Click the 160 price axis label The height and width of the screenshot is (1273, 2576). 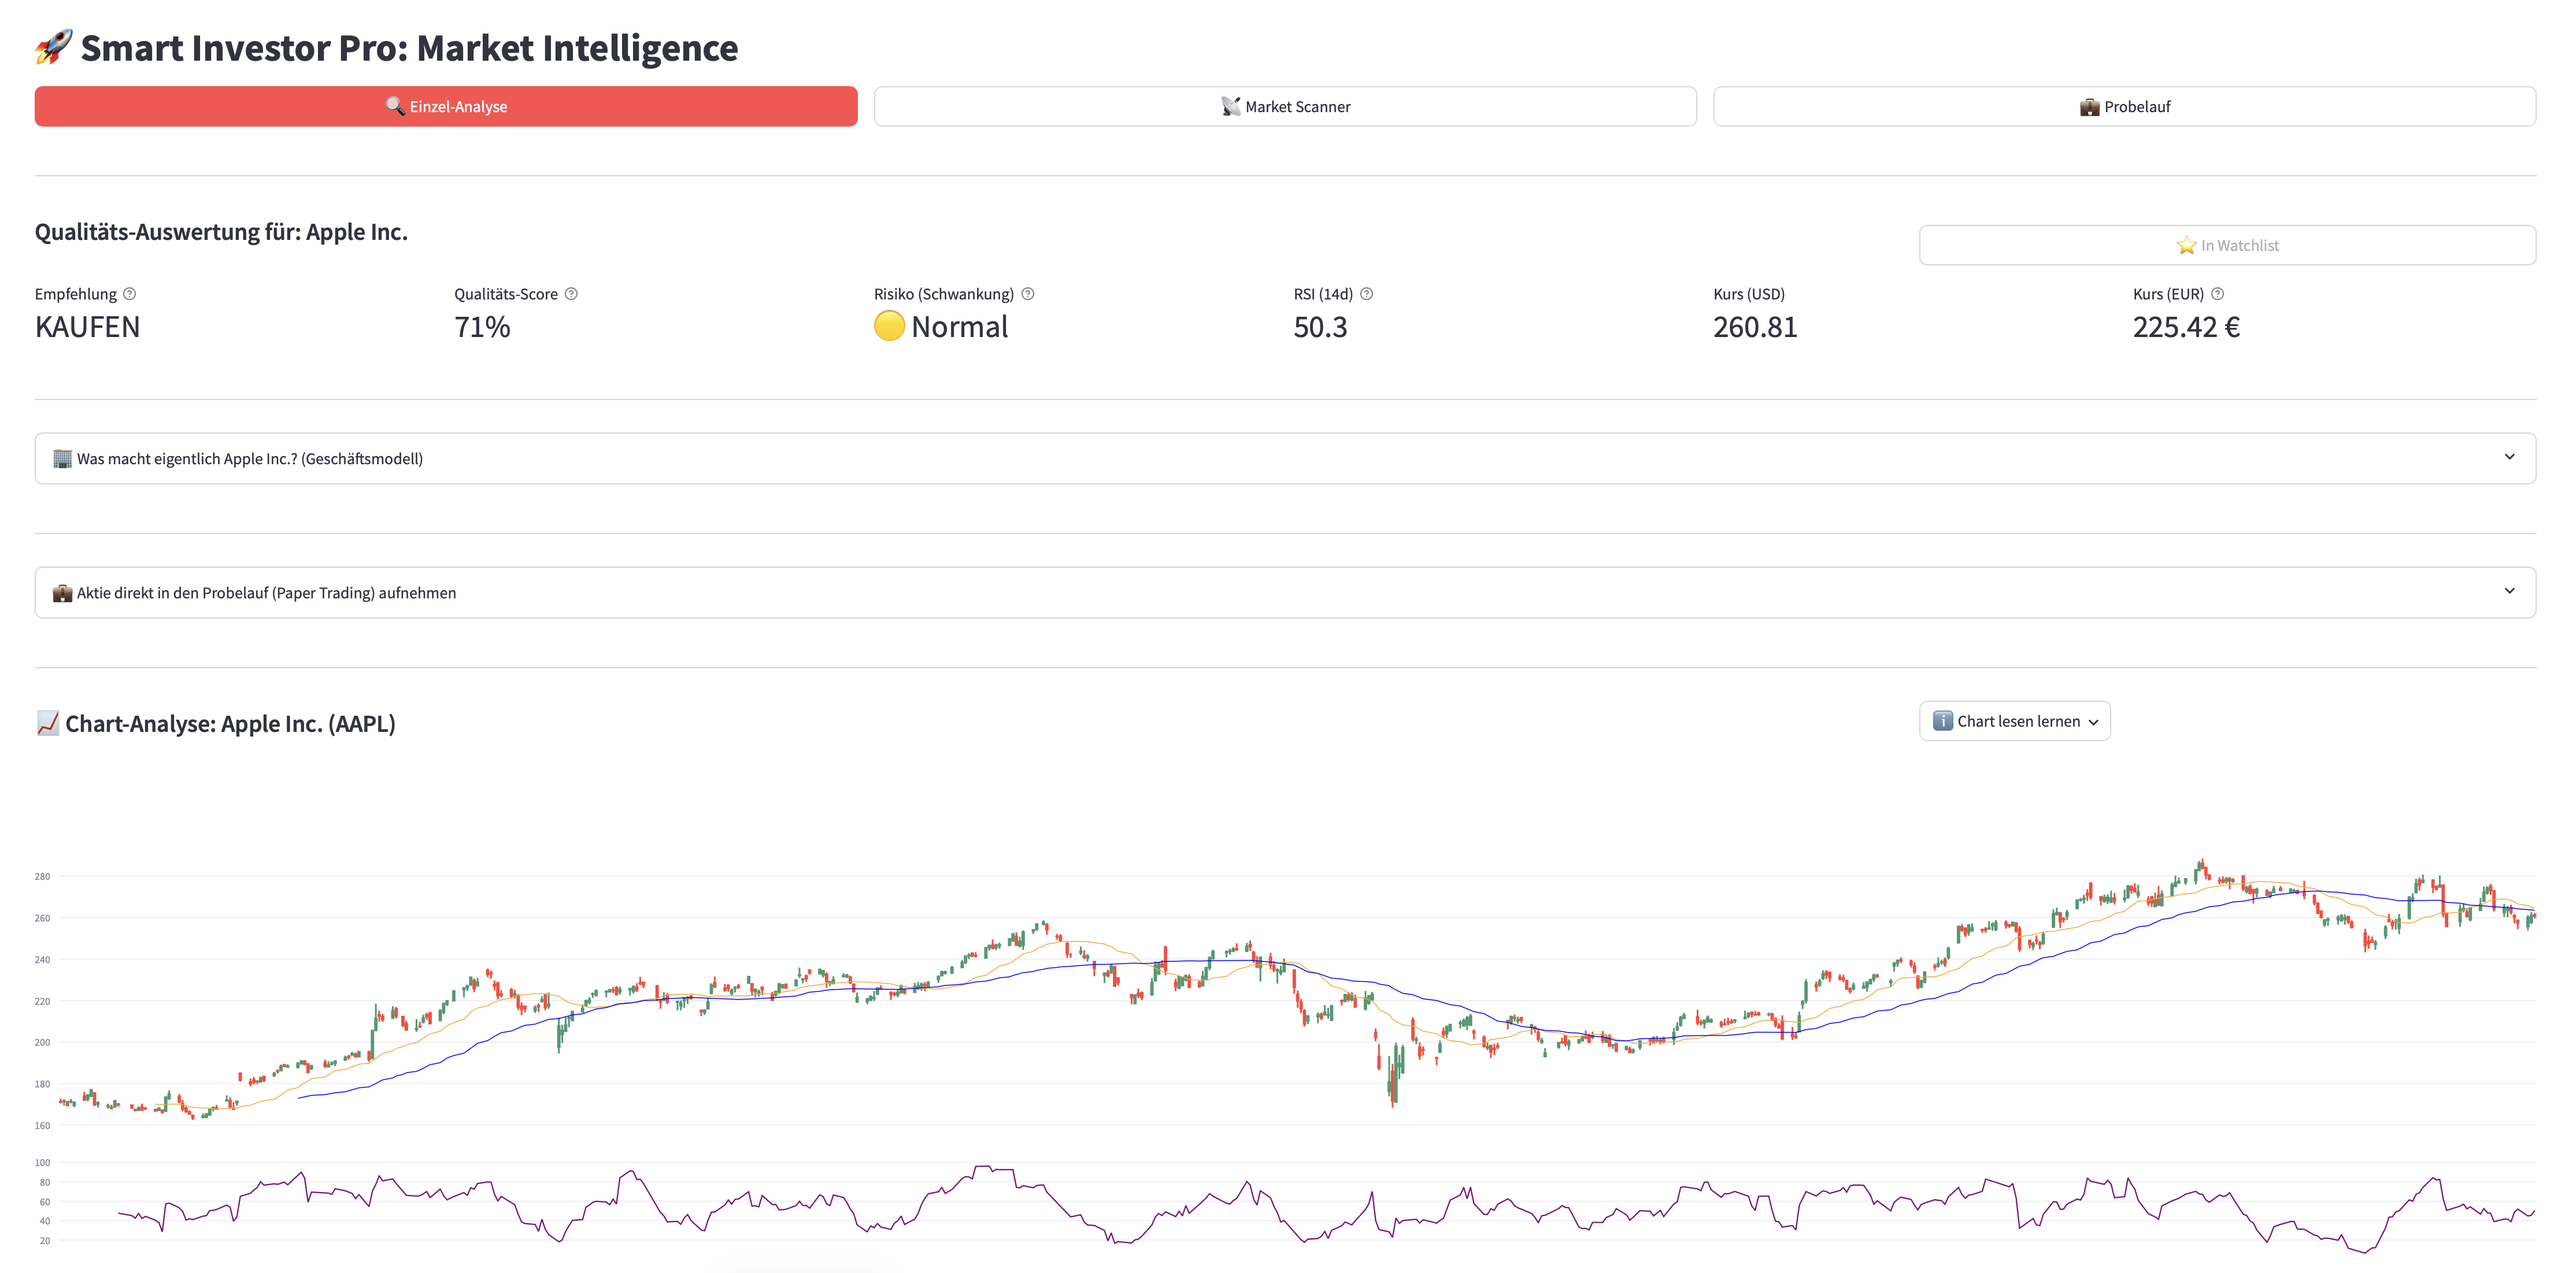42,1125
